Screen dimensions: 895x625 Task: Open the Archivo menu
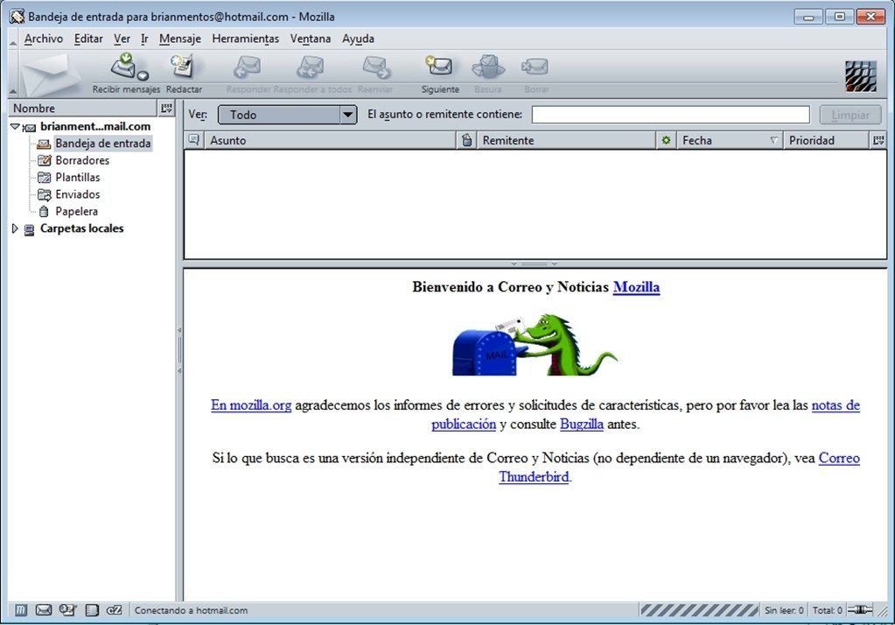point(44,39)
